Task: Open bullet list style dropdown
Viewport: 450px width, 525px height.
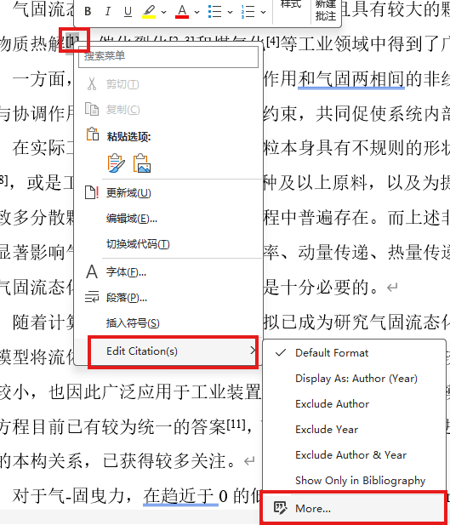Action: click(230, 12)
